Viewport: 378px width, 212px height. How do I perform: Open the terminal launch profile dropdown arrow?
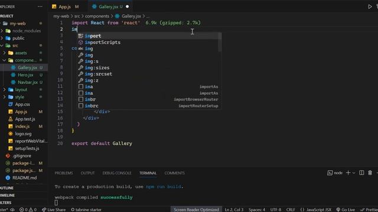[354, 173]
